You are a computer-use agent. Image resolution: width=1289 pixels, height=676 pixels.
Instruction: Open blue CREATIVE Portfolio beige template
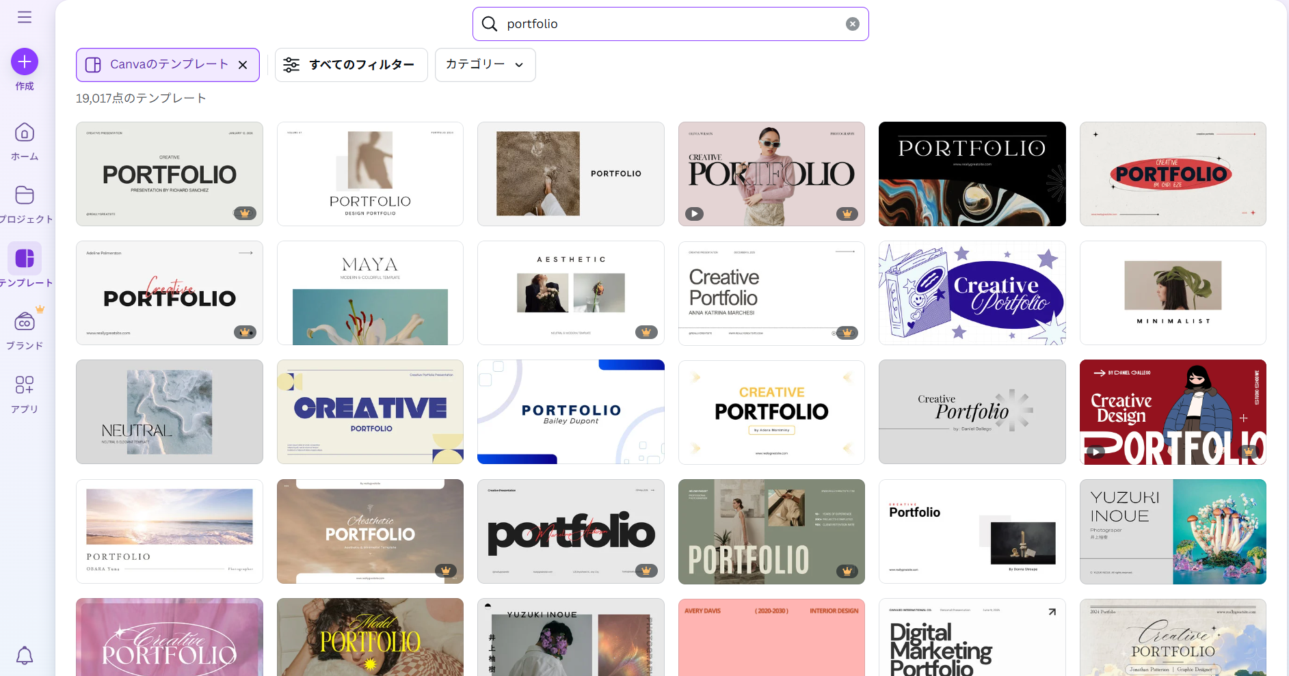pos(370,411)
